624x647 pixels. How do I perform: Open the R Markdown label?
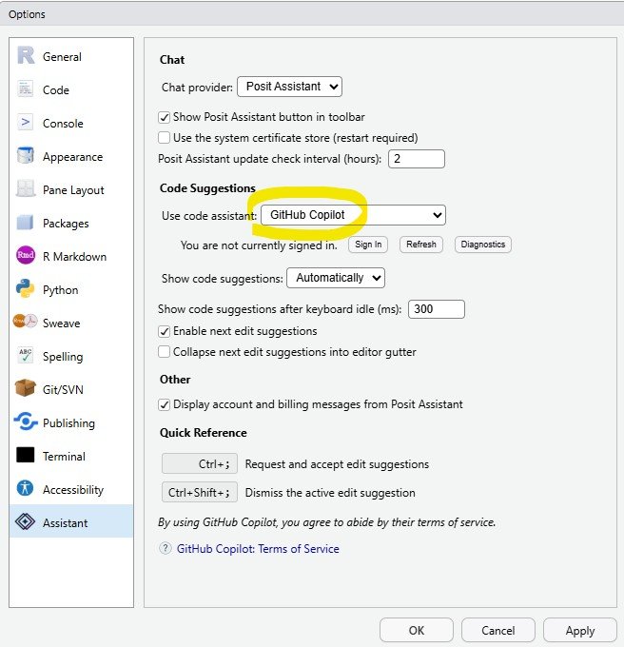(74, 257)
